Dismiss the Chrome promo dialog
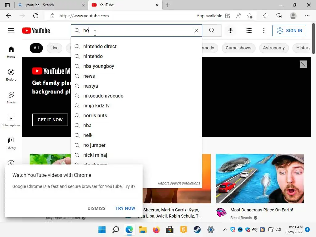The height and width of the screenshot is (237, 316). 97,208
